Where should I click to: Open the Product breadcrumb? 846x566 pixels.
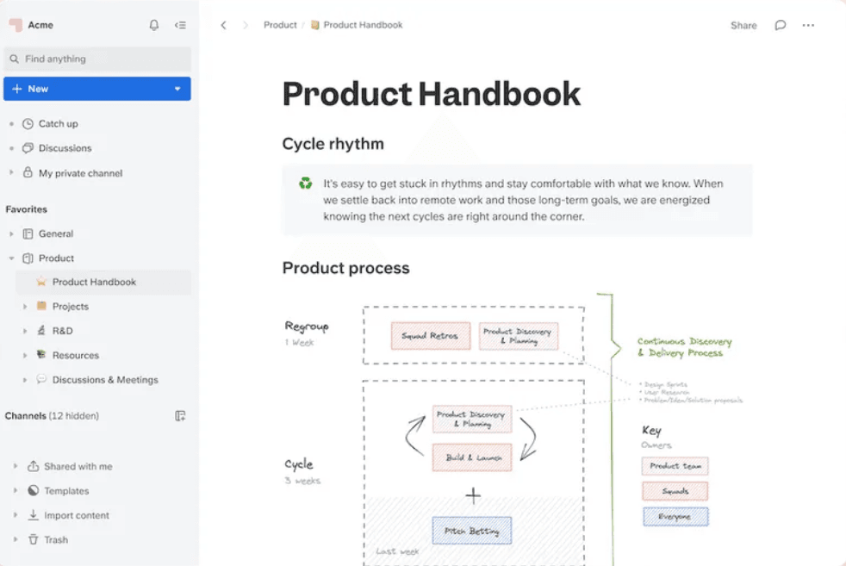[279, 25]
